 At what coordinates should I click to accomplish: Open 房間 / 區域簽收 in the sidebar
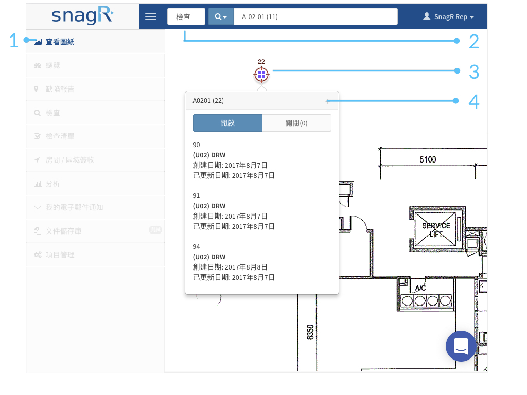click(x=95, y=160)
